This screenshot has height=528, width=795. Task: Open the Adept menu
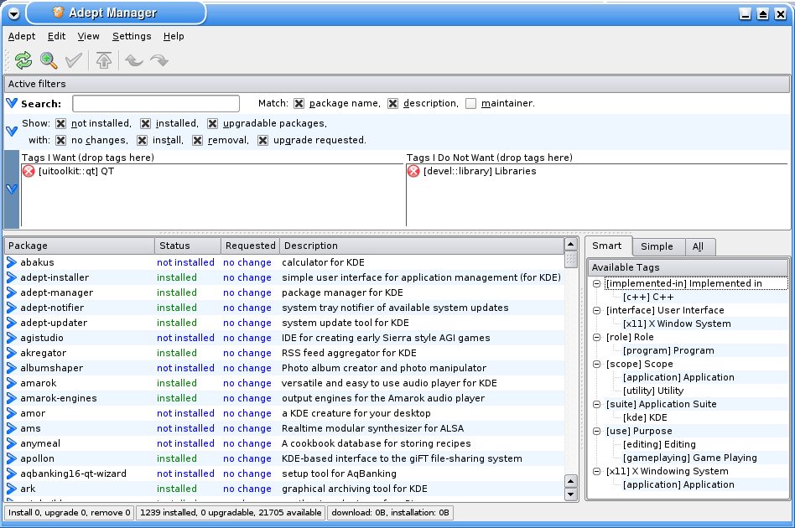pos(22,36)
